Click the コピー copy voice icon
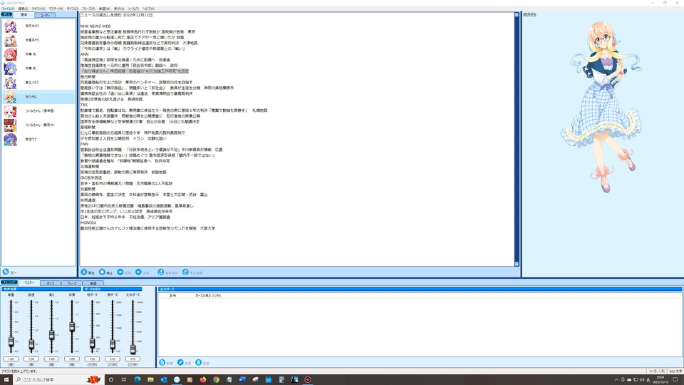684x385 pixels. tap(6, 272)
